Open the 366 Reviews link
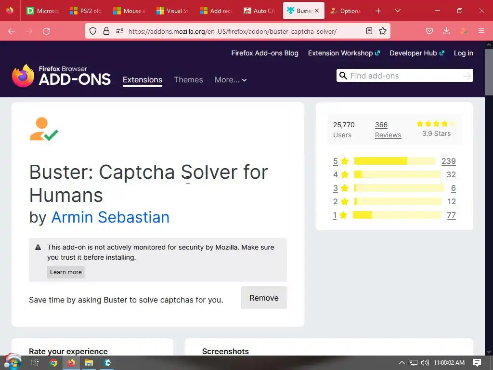This screenshot has height=370, width=493. point(388,130)
